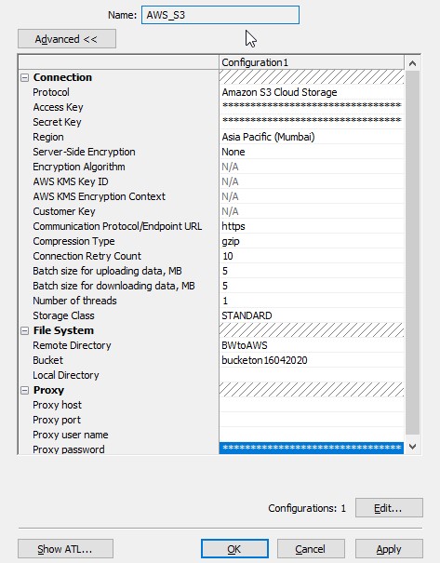
Task: Click the highlighted Proxy password value
Action: 312,449
